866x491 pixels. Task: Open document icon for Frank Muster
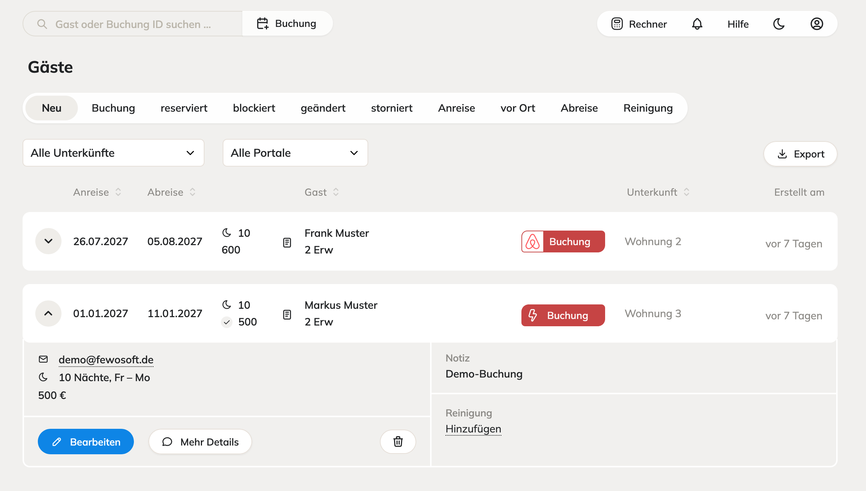(287, 243)
